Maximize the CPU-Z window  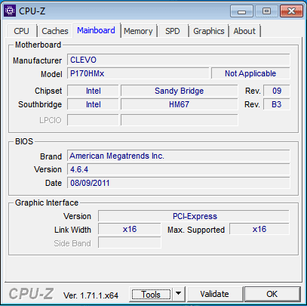[x=266, y=11]
